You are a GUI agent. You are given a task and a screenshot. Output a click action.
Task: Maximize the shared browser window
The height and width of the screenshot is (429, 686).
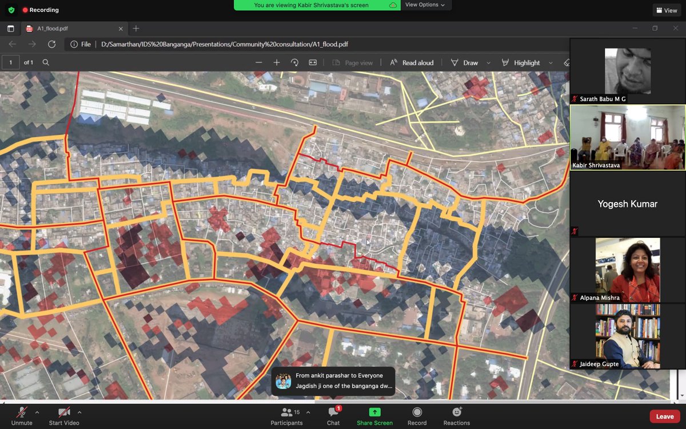tap(655, 28)
